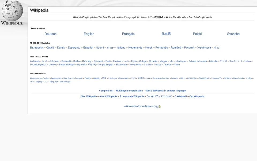
Task: Click the Afrikaans link
Action: click(35, 61)
